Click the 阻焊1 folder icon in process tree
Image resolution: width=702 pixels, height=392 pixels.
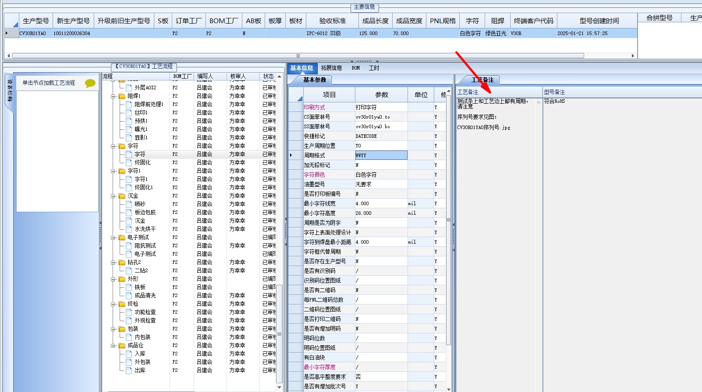pyautogui.click(x=122, y=96)
